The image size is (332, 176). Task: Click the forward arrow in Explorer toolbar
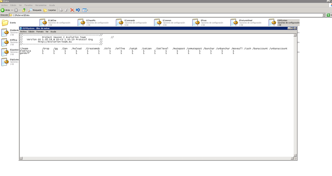16,10
